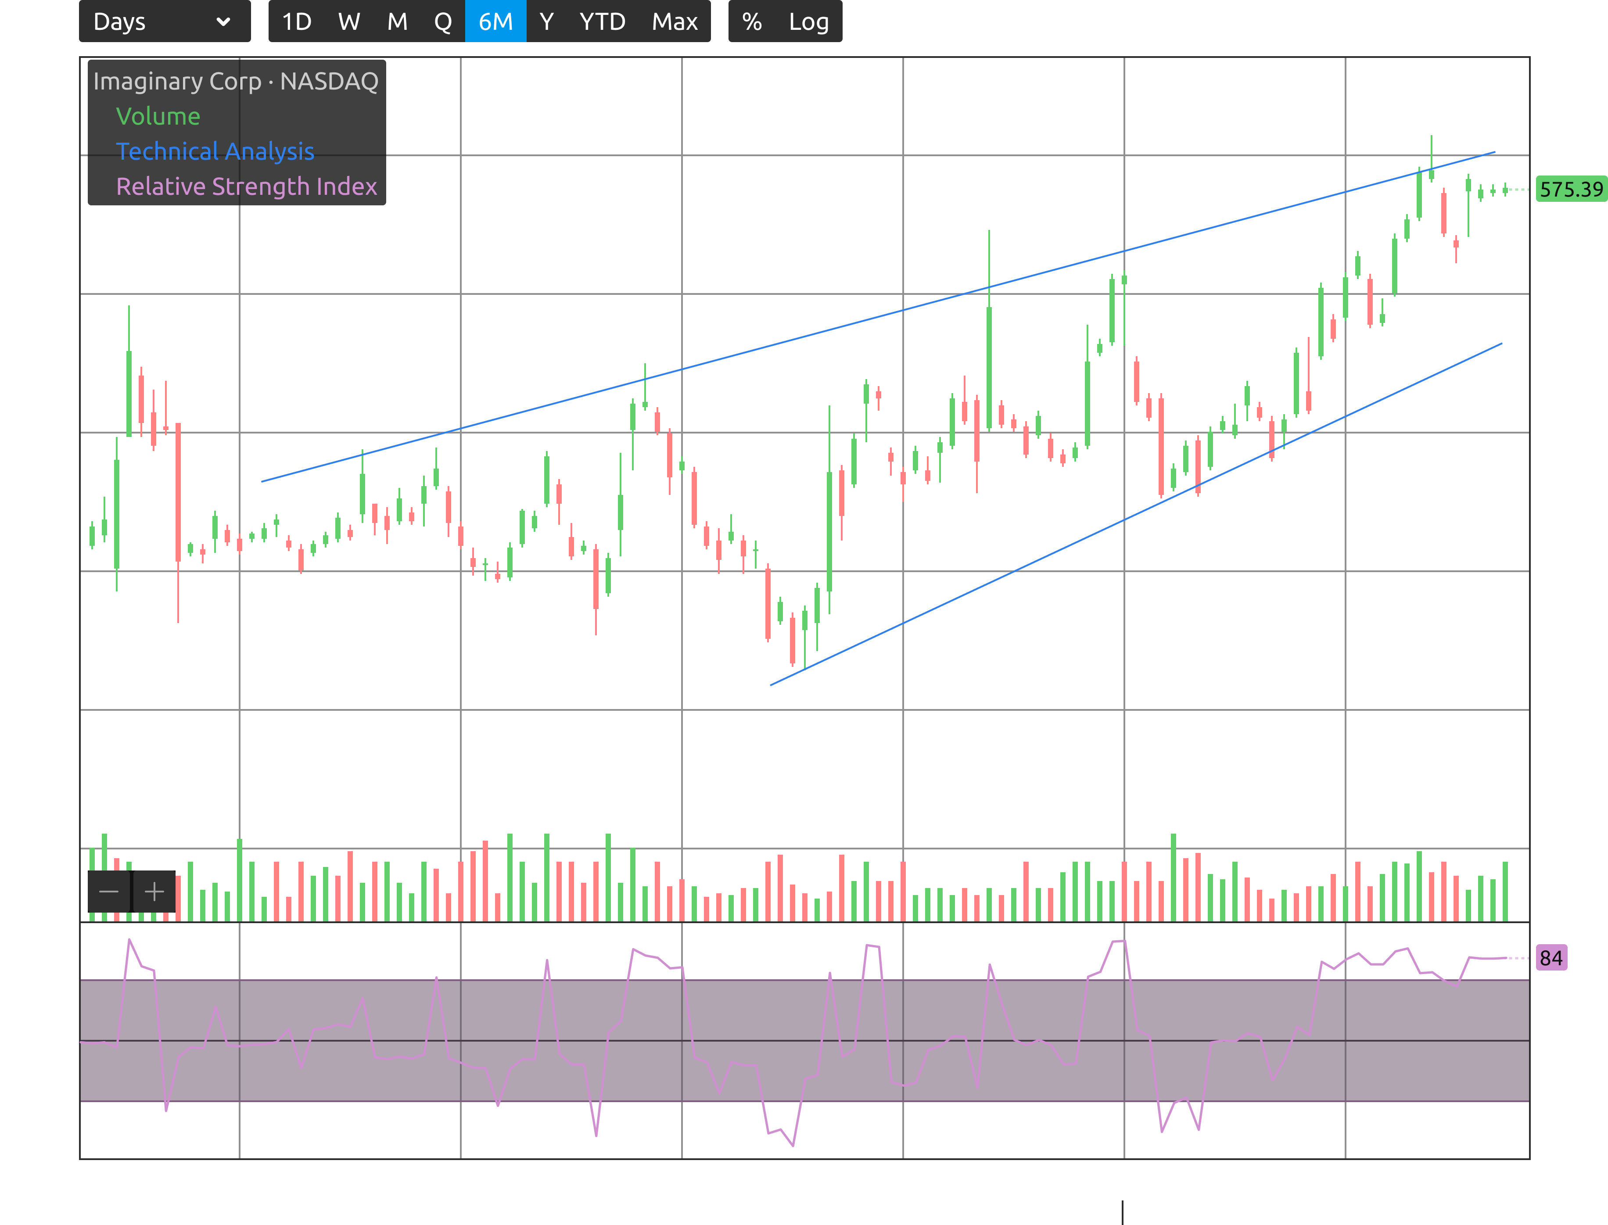Click the zoom in plus button
The height and width of the screenshot is (1225, 1608).
[x=154, y=892]
